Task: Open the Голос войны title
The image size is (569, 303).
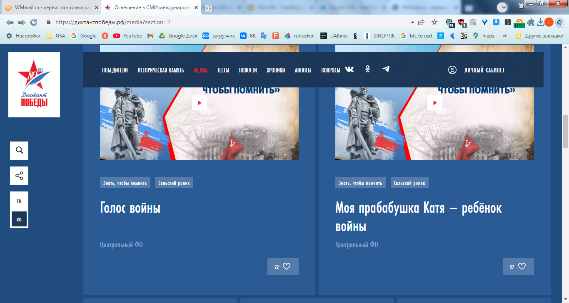Action: point(130,208)
